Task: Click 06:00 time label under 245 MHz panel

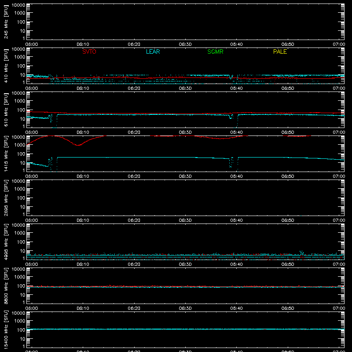Action: [x=32, y=44]
